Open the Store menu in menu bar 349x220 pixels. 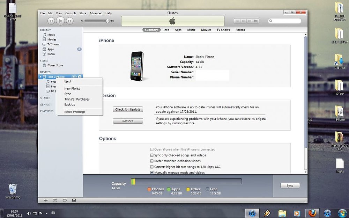(83, 13)
